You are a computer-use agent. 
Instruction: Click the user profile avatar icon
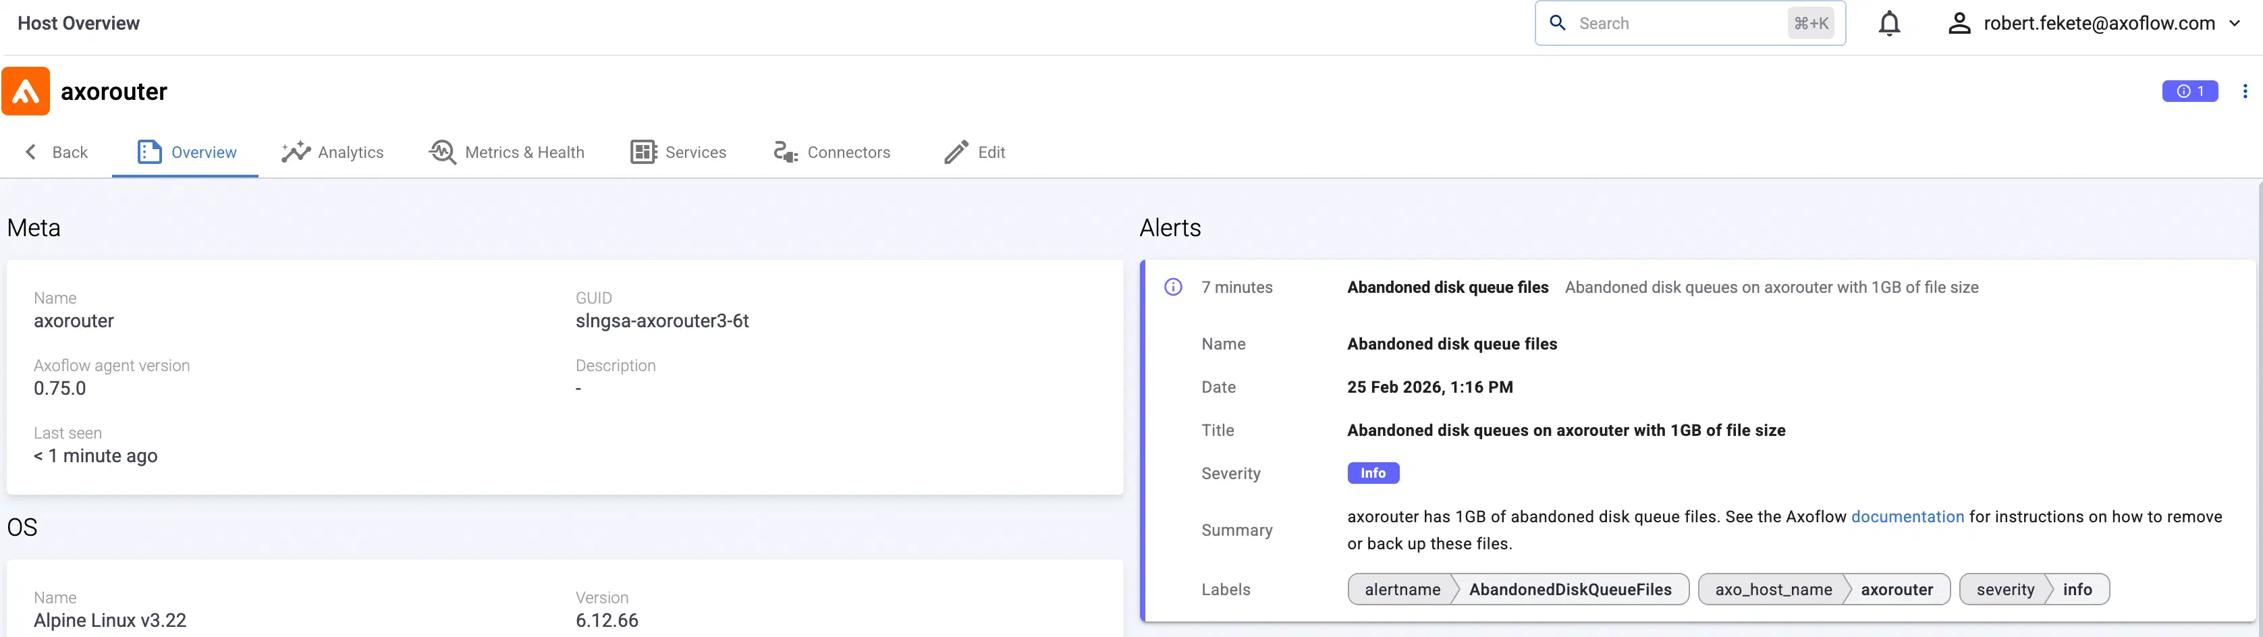point(1959,24)
